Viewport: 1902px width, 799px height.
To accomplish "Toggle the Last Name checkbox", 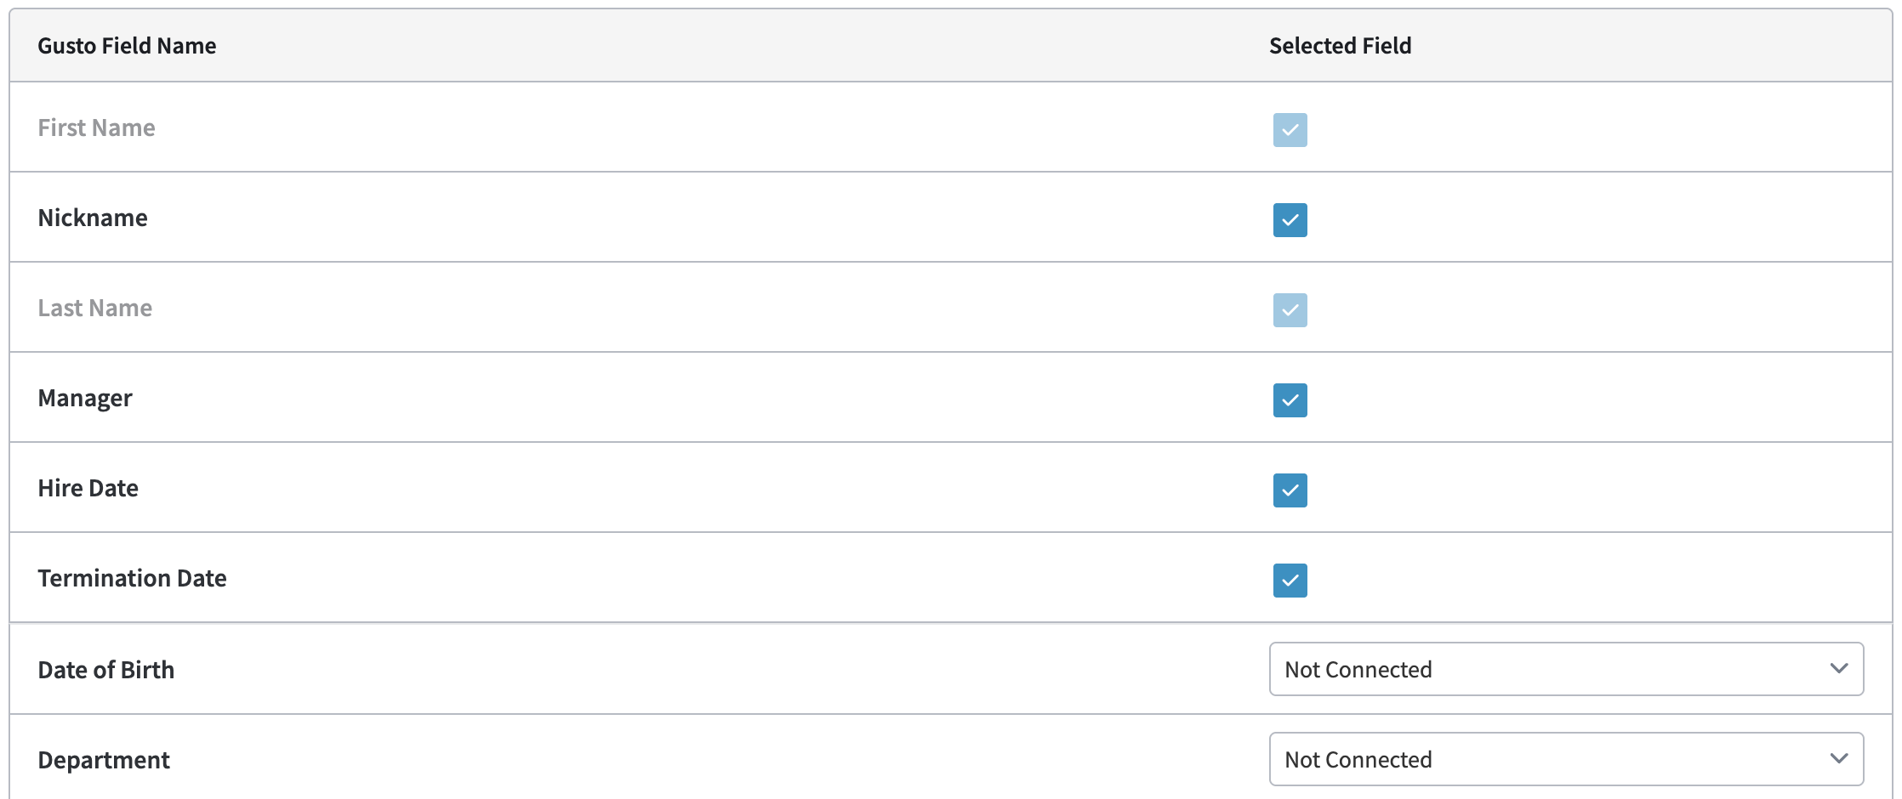I will click(x=1290, y=310).
